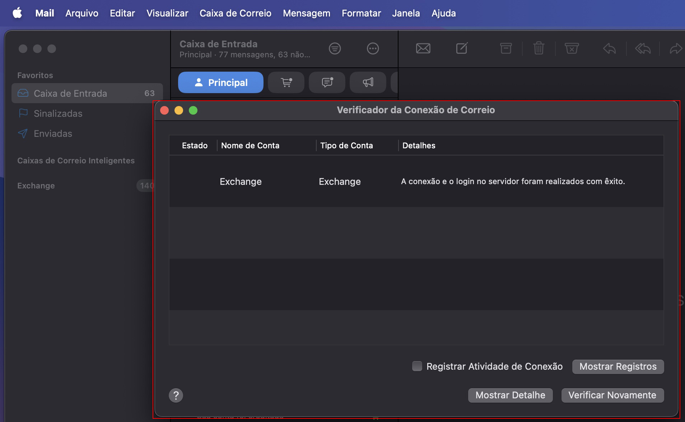Archive the selected message

[x=506, y=48]
